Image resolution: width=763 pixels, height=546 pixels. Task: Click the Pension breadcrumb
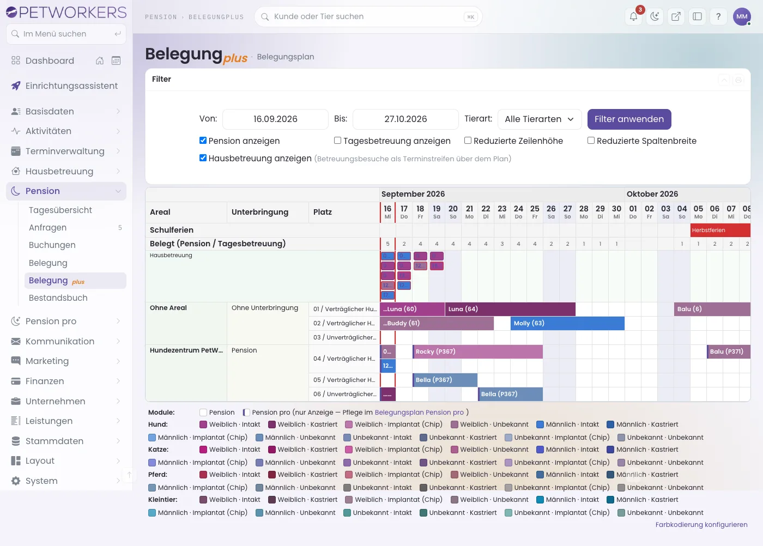click(x=161, y=17)
